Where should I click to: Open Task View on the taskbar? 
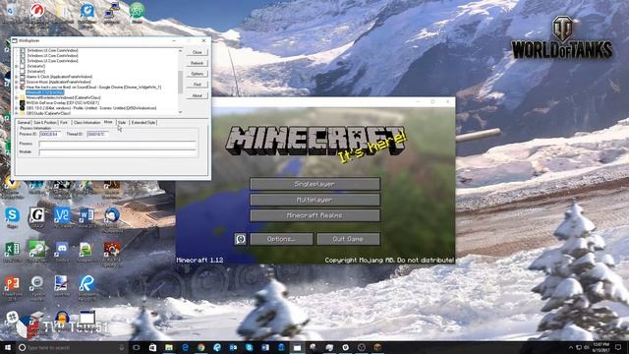click(x=137, y=347)
